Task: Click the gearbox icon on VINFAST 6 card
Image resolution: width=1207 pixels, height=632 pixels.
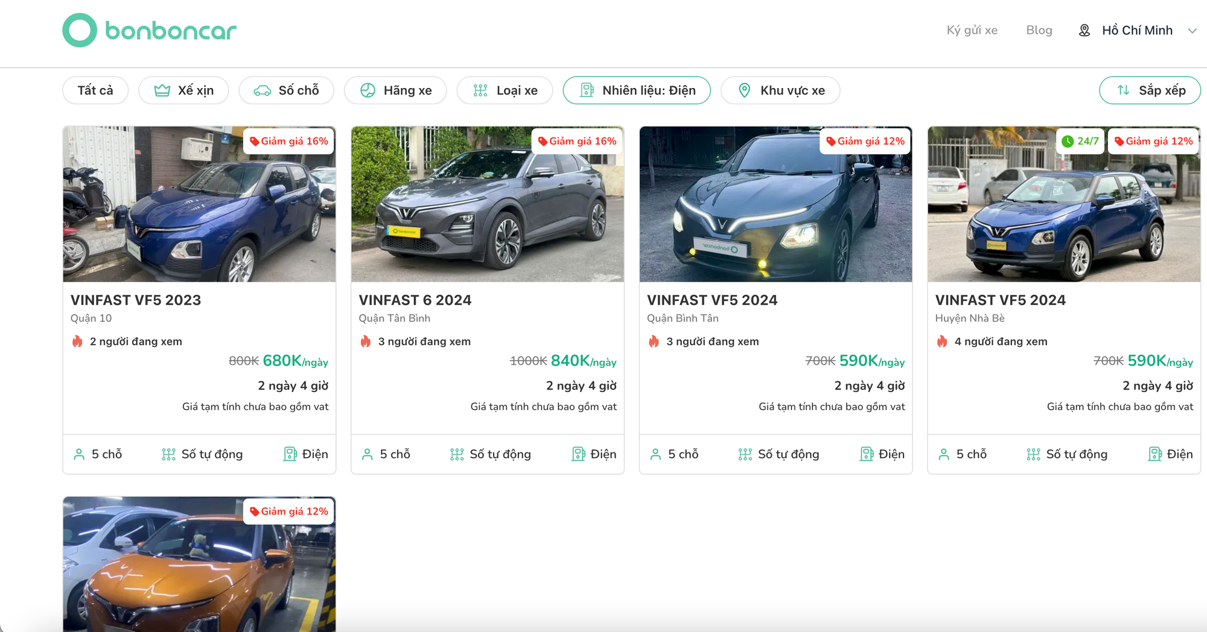Action: coord(457,454)
